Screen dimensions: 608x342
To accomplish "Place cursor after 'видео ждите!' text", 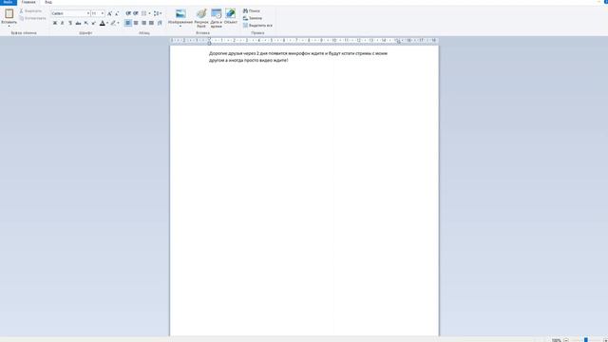I will (x=289, y=60).
